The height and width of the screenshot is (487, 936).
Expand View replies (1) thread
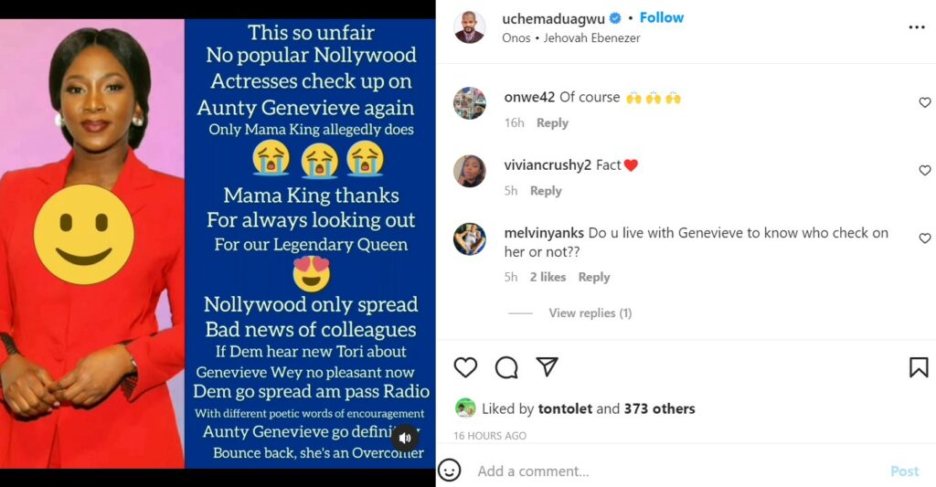590,312
